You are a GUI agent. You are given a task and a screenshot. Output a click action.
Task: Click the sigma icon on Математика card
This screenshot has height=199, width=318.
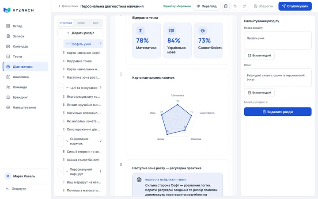click(x=140, y=31)
